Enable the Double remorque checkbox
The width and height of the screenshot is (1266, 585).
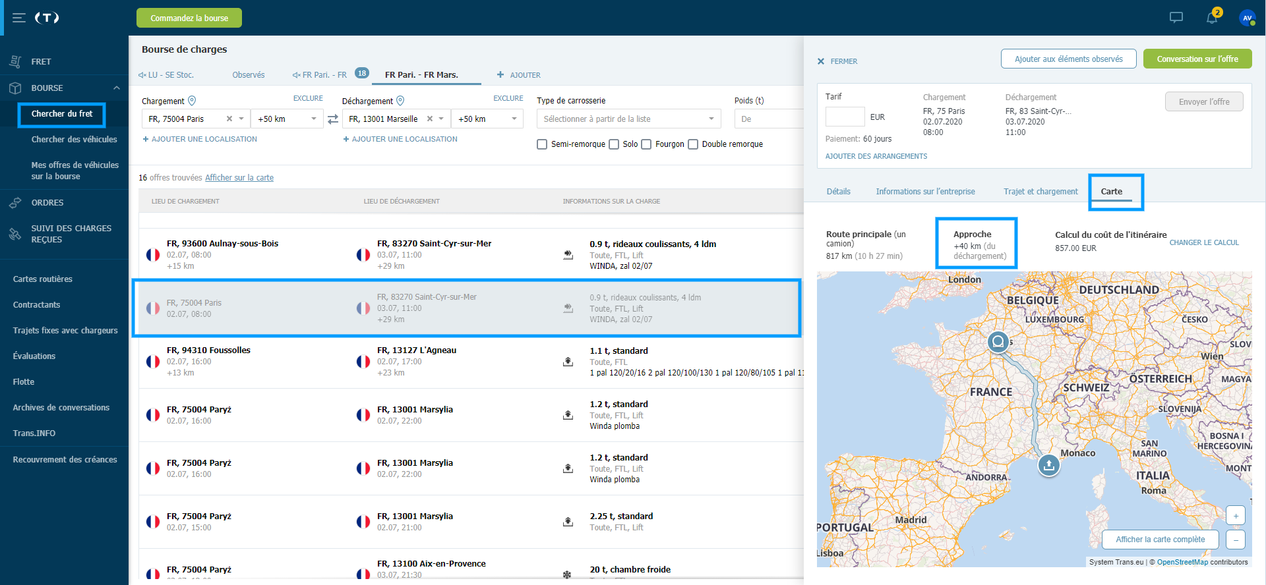(x=693, y=144)
